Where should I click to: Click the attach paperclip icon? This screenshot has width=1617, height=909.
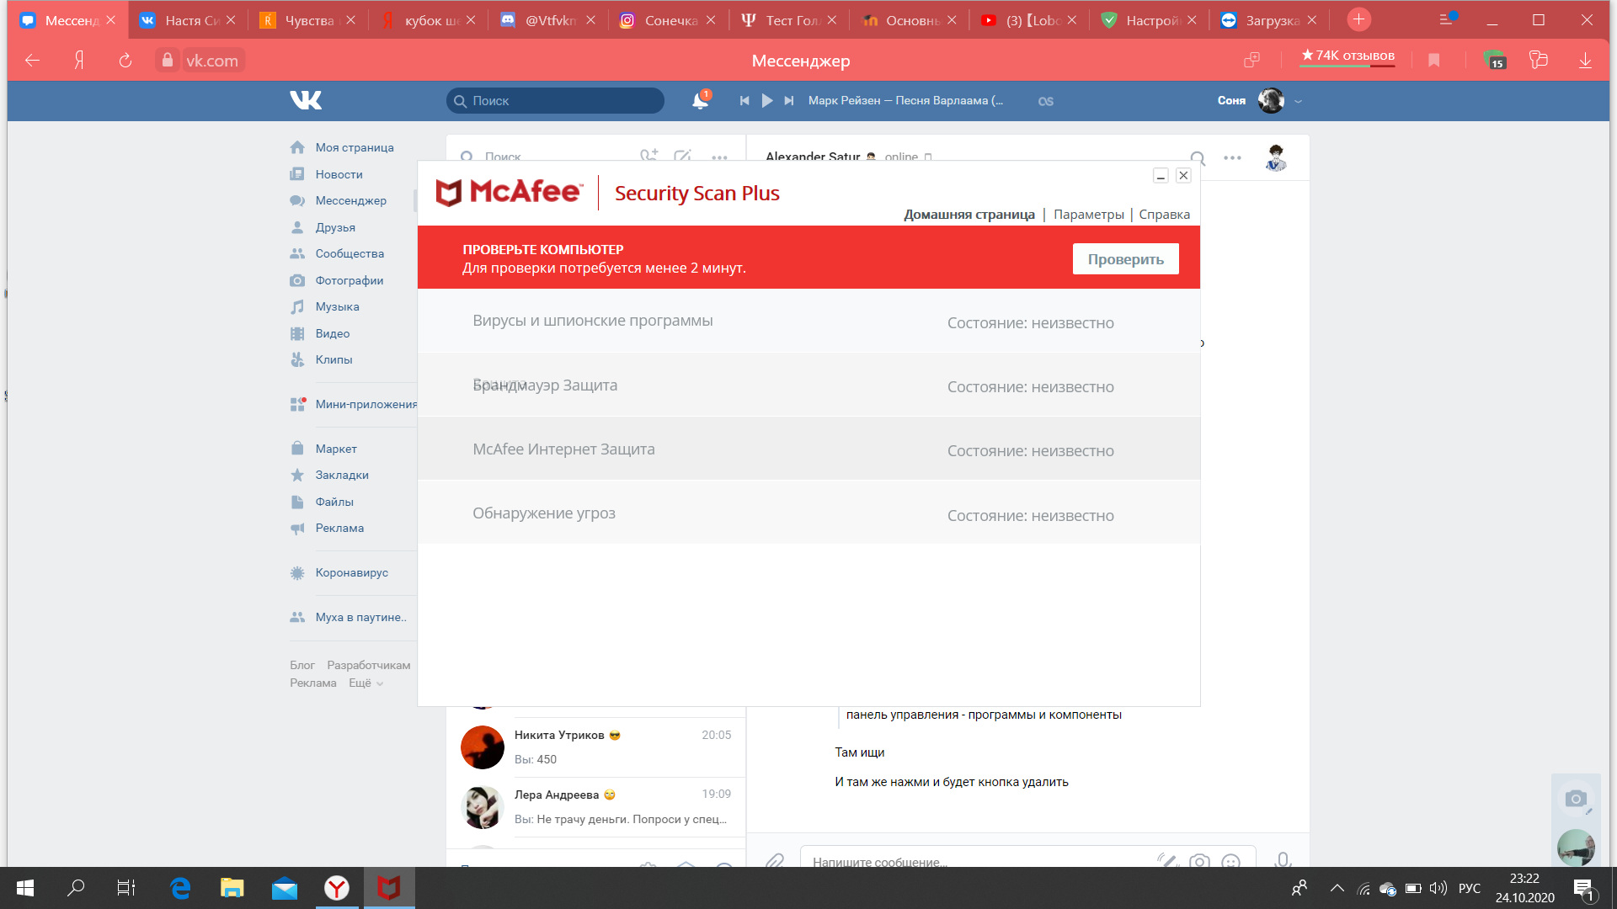click(x=774, y=860)
